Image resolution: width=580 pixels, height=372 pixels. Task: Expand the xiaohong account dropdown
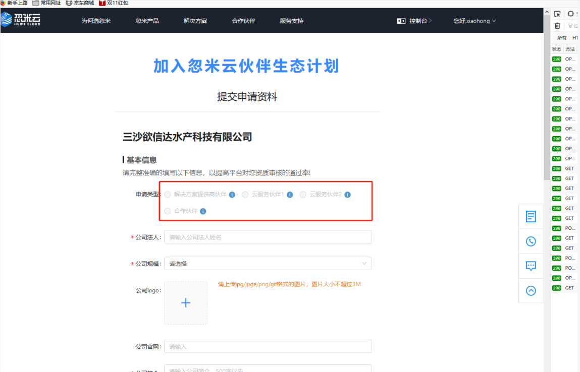click(x=474, y=21)
